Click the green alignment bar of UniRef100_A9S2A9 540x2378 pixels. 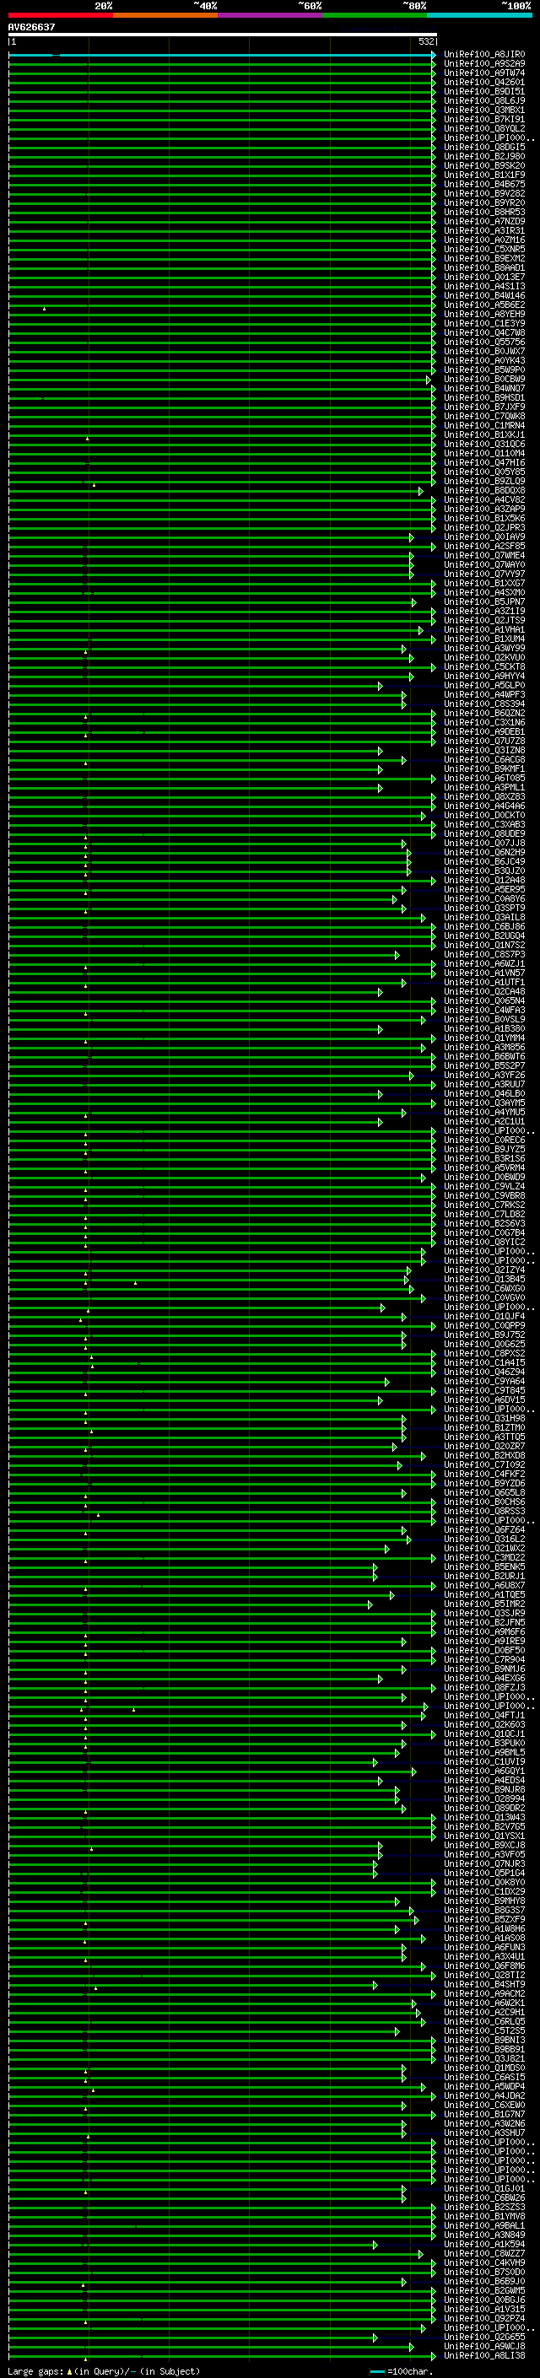coord(222,64)
